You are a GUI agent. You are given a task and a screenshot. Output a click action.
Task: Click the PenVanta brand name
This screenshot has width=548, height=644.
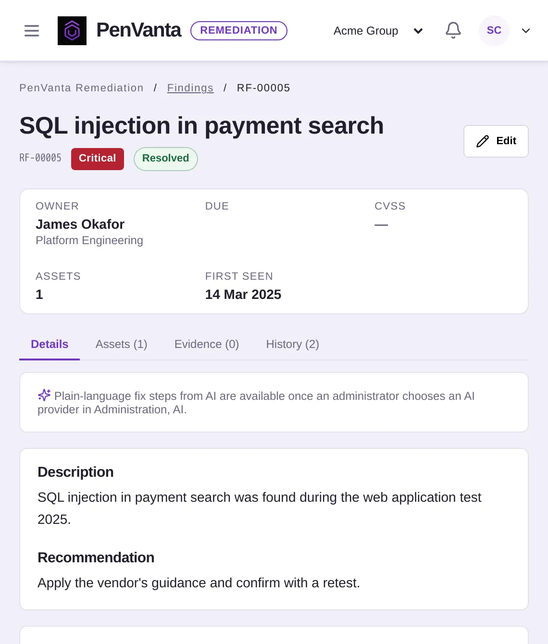[x=138, y=30]
